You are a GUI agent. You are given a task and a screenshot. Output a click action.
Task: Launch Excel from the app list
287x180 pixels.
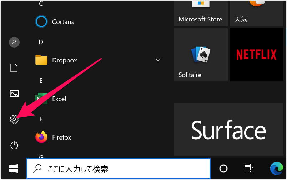coord(51,99)
